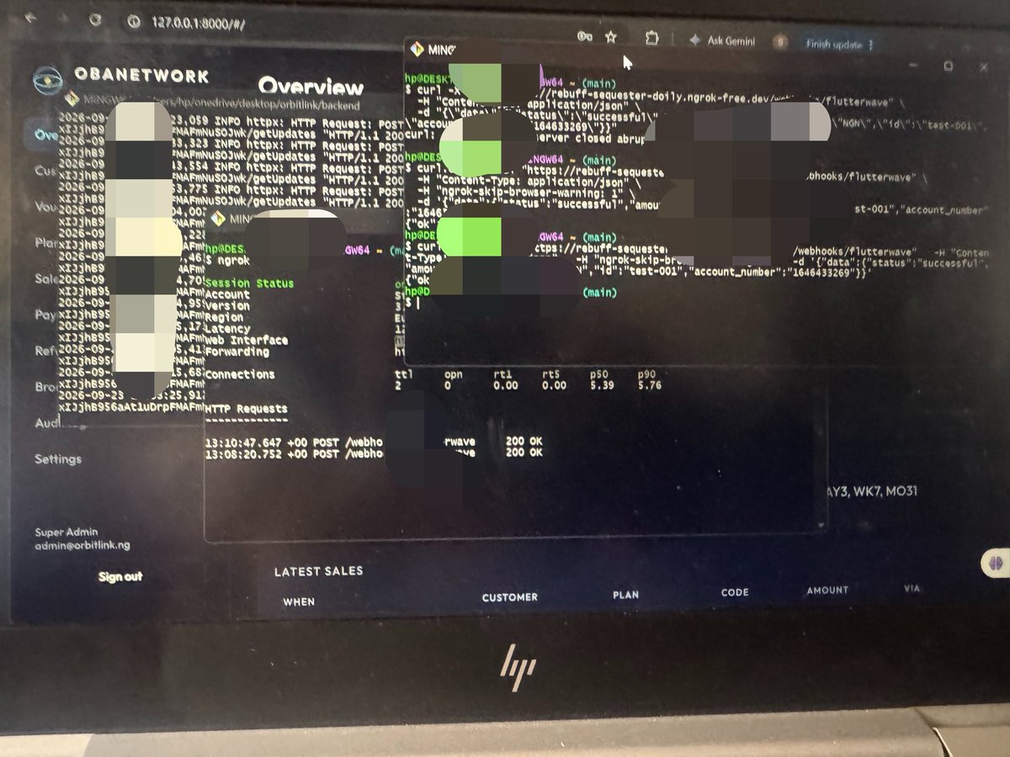This screenshot has height=757, width=1010.
Task: Click the floating purple icon at right edge
Action: click(x=995, y=563)
